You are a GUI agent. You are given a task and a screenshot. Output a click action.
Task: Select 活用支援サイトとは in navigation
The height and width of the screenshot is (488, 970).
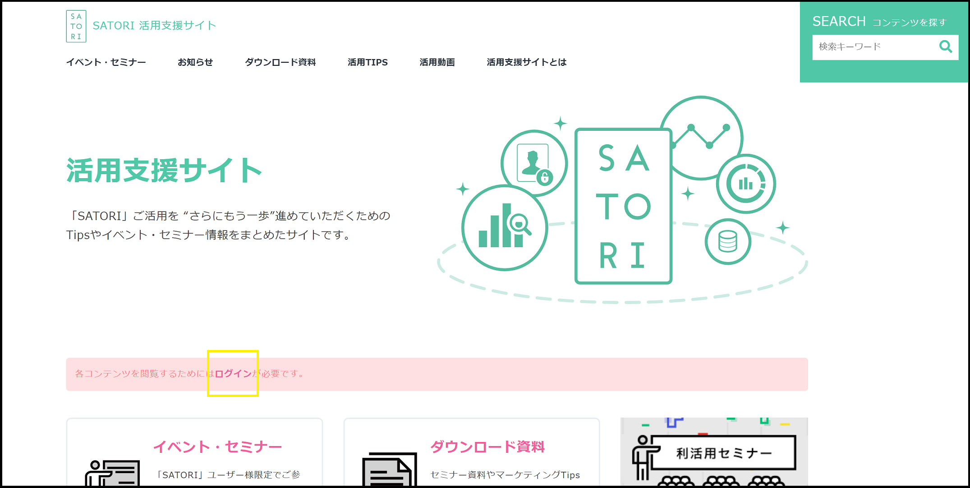[526, 62]
